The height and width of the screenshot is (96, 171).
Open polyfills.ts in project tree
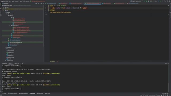coord(11,56)
